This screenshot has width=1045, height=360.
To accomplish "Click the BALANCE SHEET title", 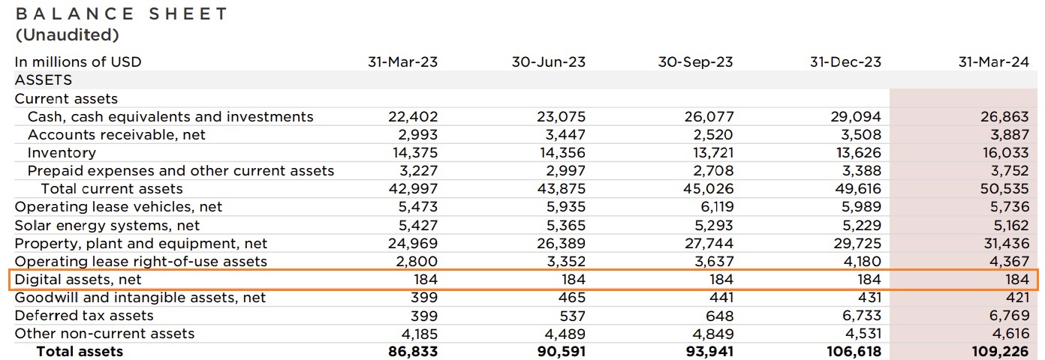I will (122, 14).
